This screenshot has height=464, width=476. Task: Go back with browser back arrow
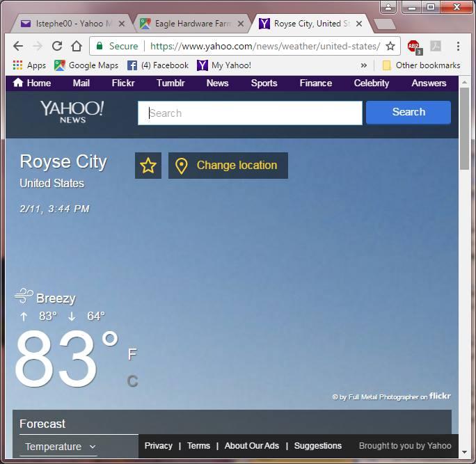click(x=18, y=46)
